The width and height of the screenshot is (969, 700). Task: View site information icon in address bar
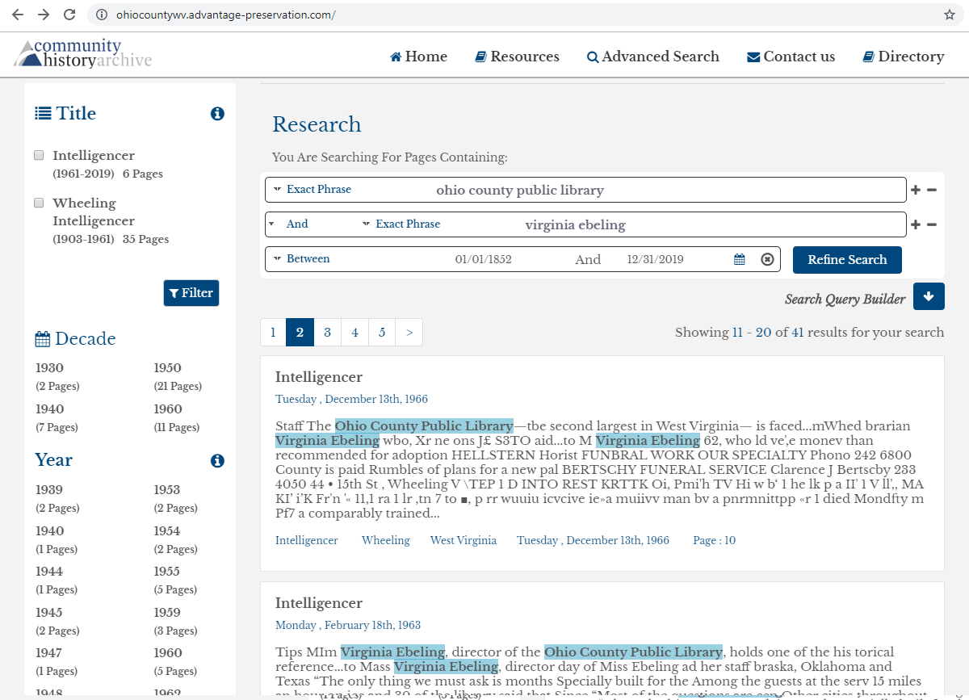pyautogui.click(x=101, y=15)
